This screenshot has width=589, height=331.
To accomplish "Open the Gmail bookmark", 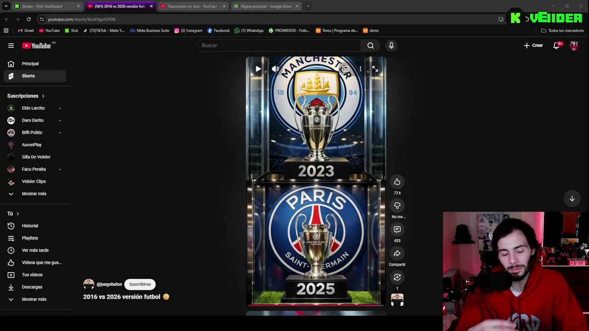I will [26, 31].
